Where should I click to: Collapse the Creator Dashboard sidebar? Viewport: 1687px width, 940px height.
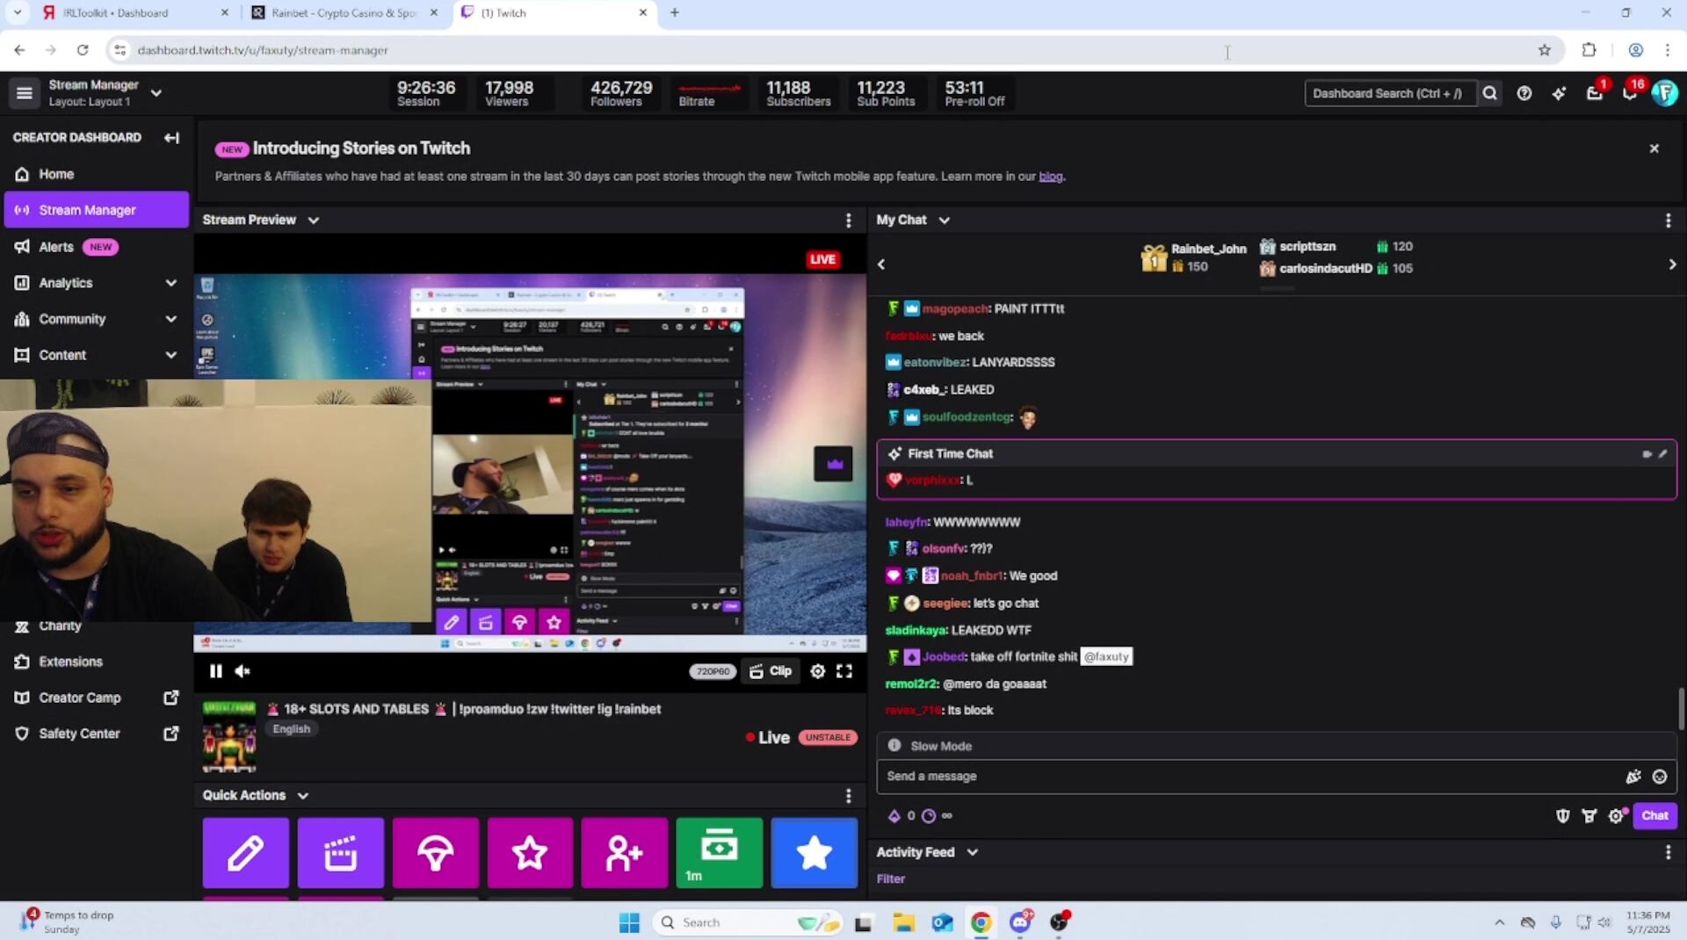(171, 138)
